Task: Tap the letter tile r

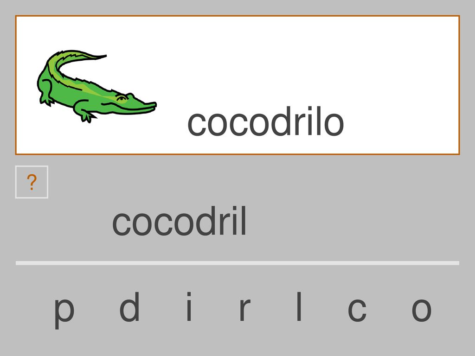Action: click(245, 309)
